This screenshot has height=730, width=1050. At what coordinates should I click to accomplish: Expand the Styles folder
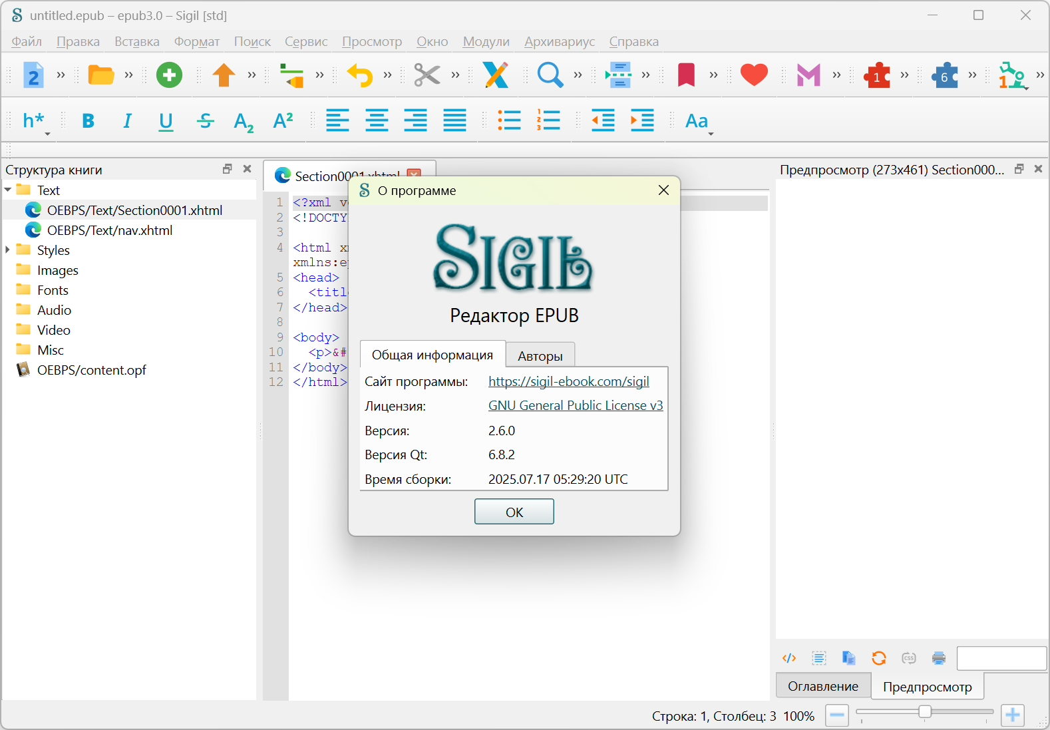click(8, 250)
